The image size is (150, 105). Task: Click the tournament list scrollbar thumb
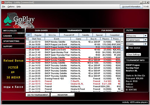pyautogui.click(x=122, y=48)
